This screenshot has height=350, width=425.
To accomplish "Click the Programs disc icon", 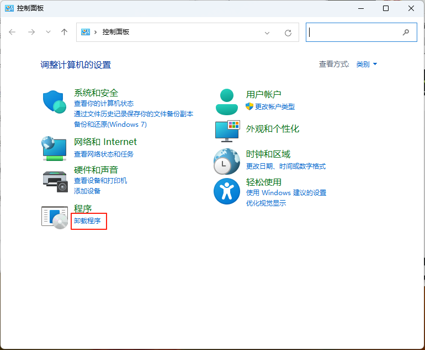I will click(55, 217).
